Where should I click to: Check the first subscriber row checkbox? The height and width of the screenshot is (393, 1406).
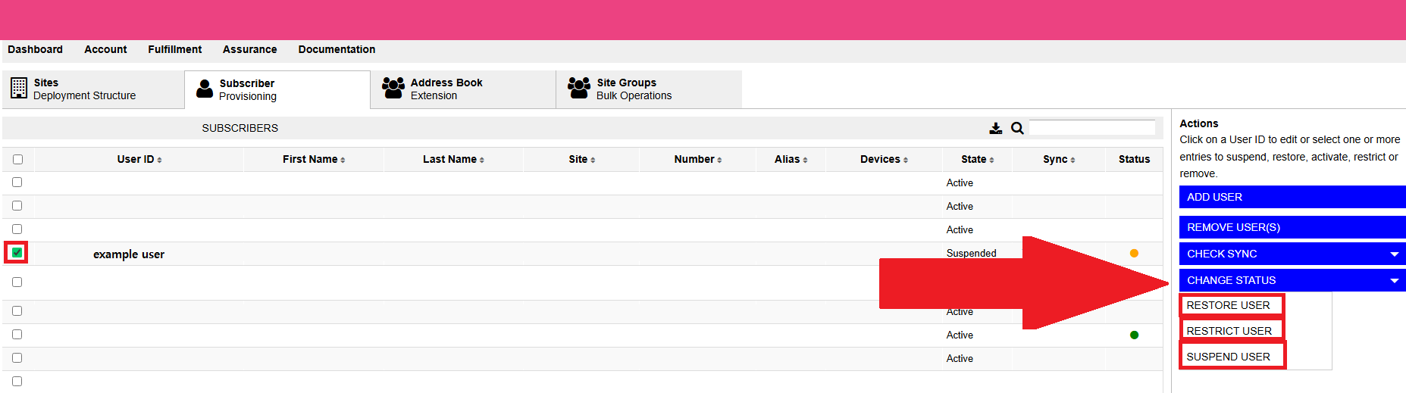pos(17,182)
